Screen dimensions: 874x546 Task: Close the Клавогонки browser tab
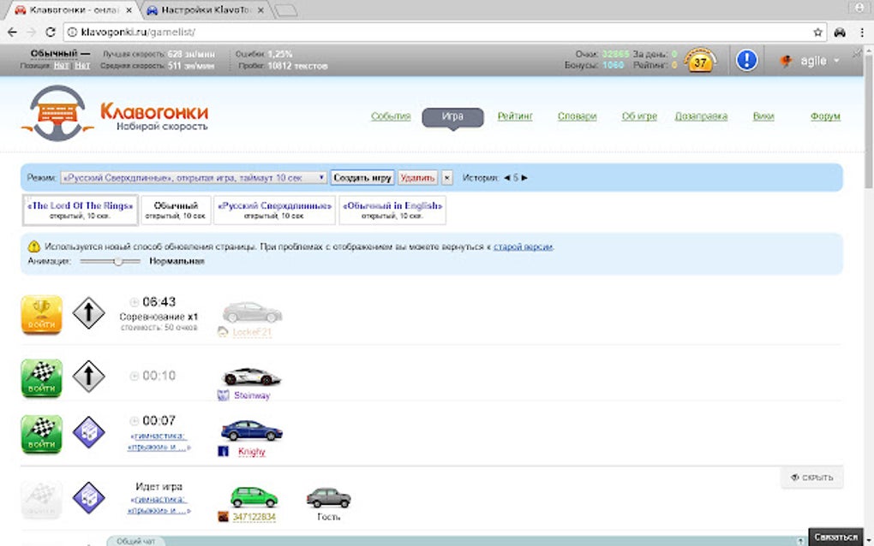(129, 10)
